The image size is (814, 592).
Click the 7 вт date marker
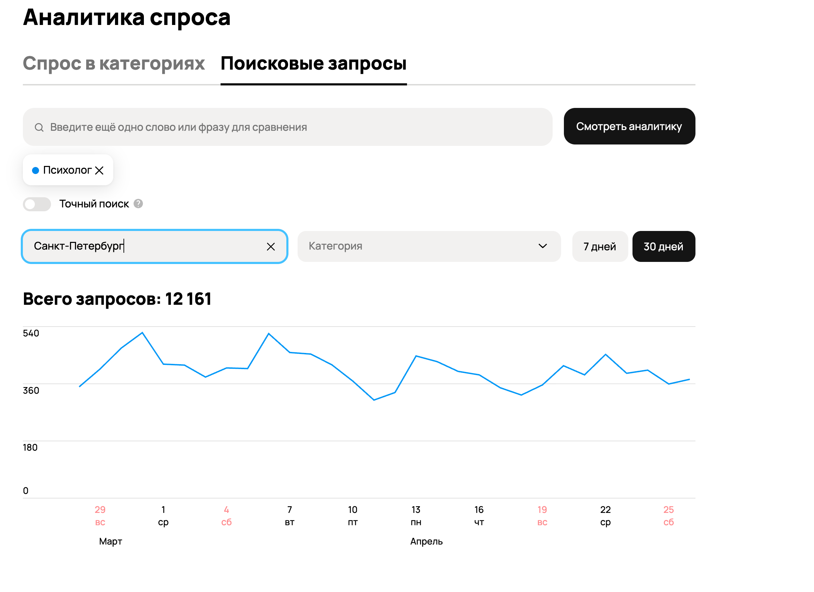coord(289,516)
